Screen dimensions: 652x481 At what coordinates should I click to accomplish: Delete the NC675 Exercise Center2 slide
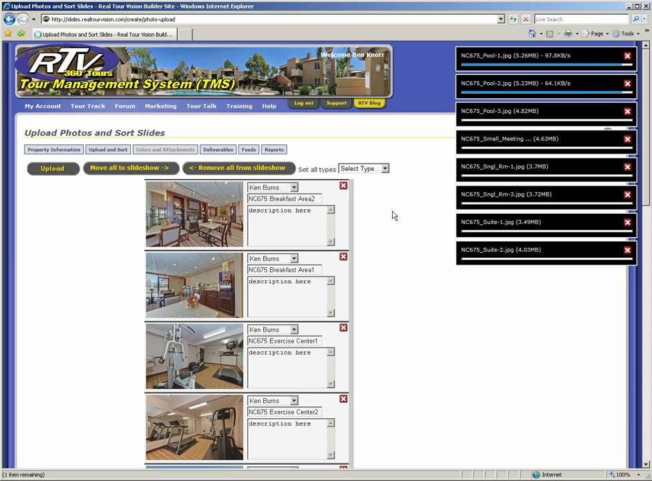pos(343,399)
